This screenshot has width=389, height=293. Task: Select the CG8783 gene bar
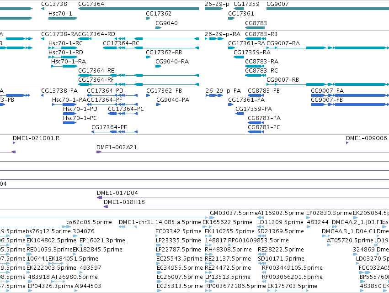(x=255, y=28)
